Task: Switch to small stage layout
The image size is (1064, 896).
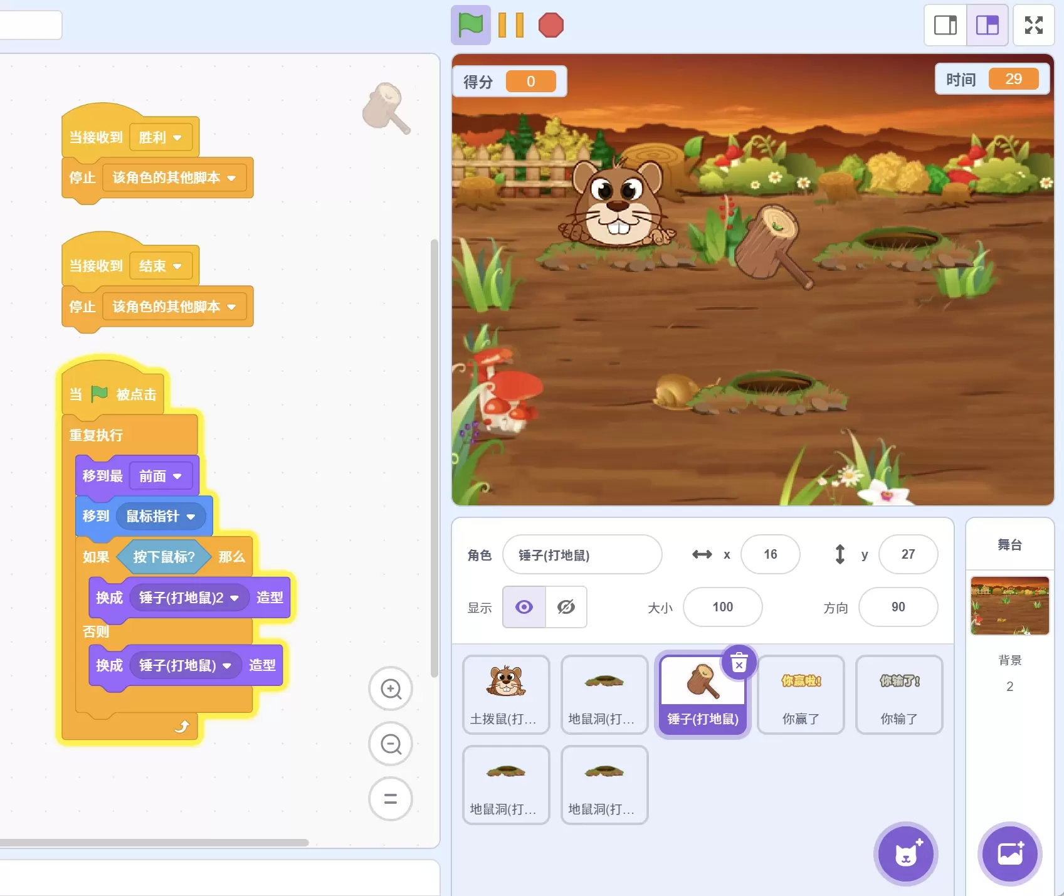Action: pyautogui.click(x=945, y=25)
